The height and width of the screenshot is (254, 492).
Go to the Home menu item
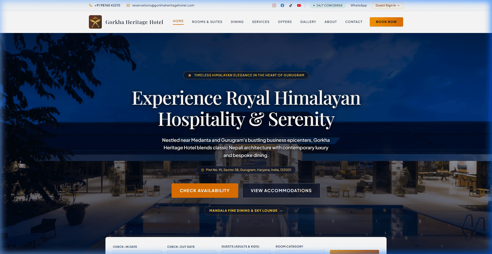click(x=178, y=21)
